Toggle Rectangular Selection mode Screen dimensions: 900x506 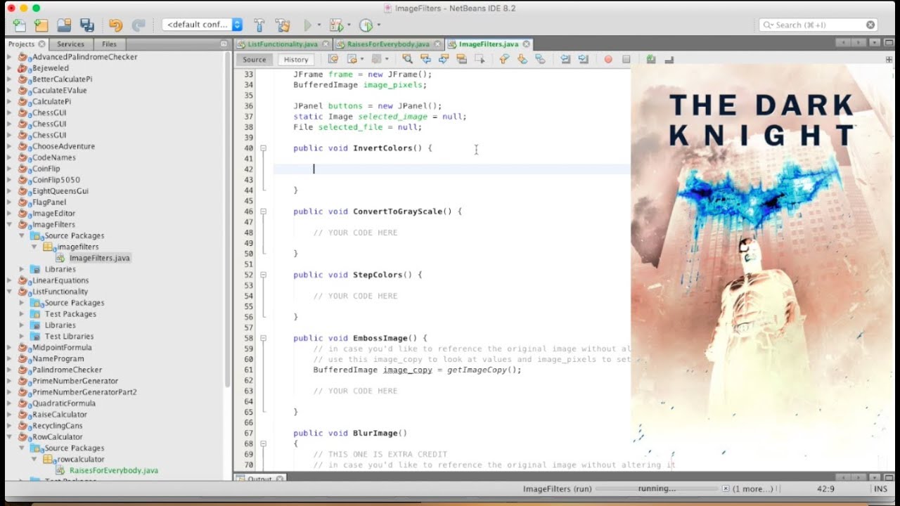tap(480, 60)
